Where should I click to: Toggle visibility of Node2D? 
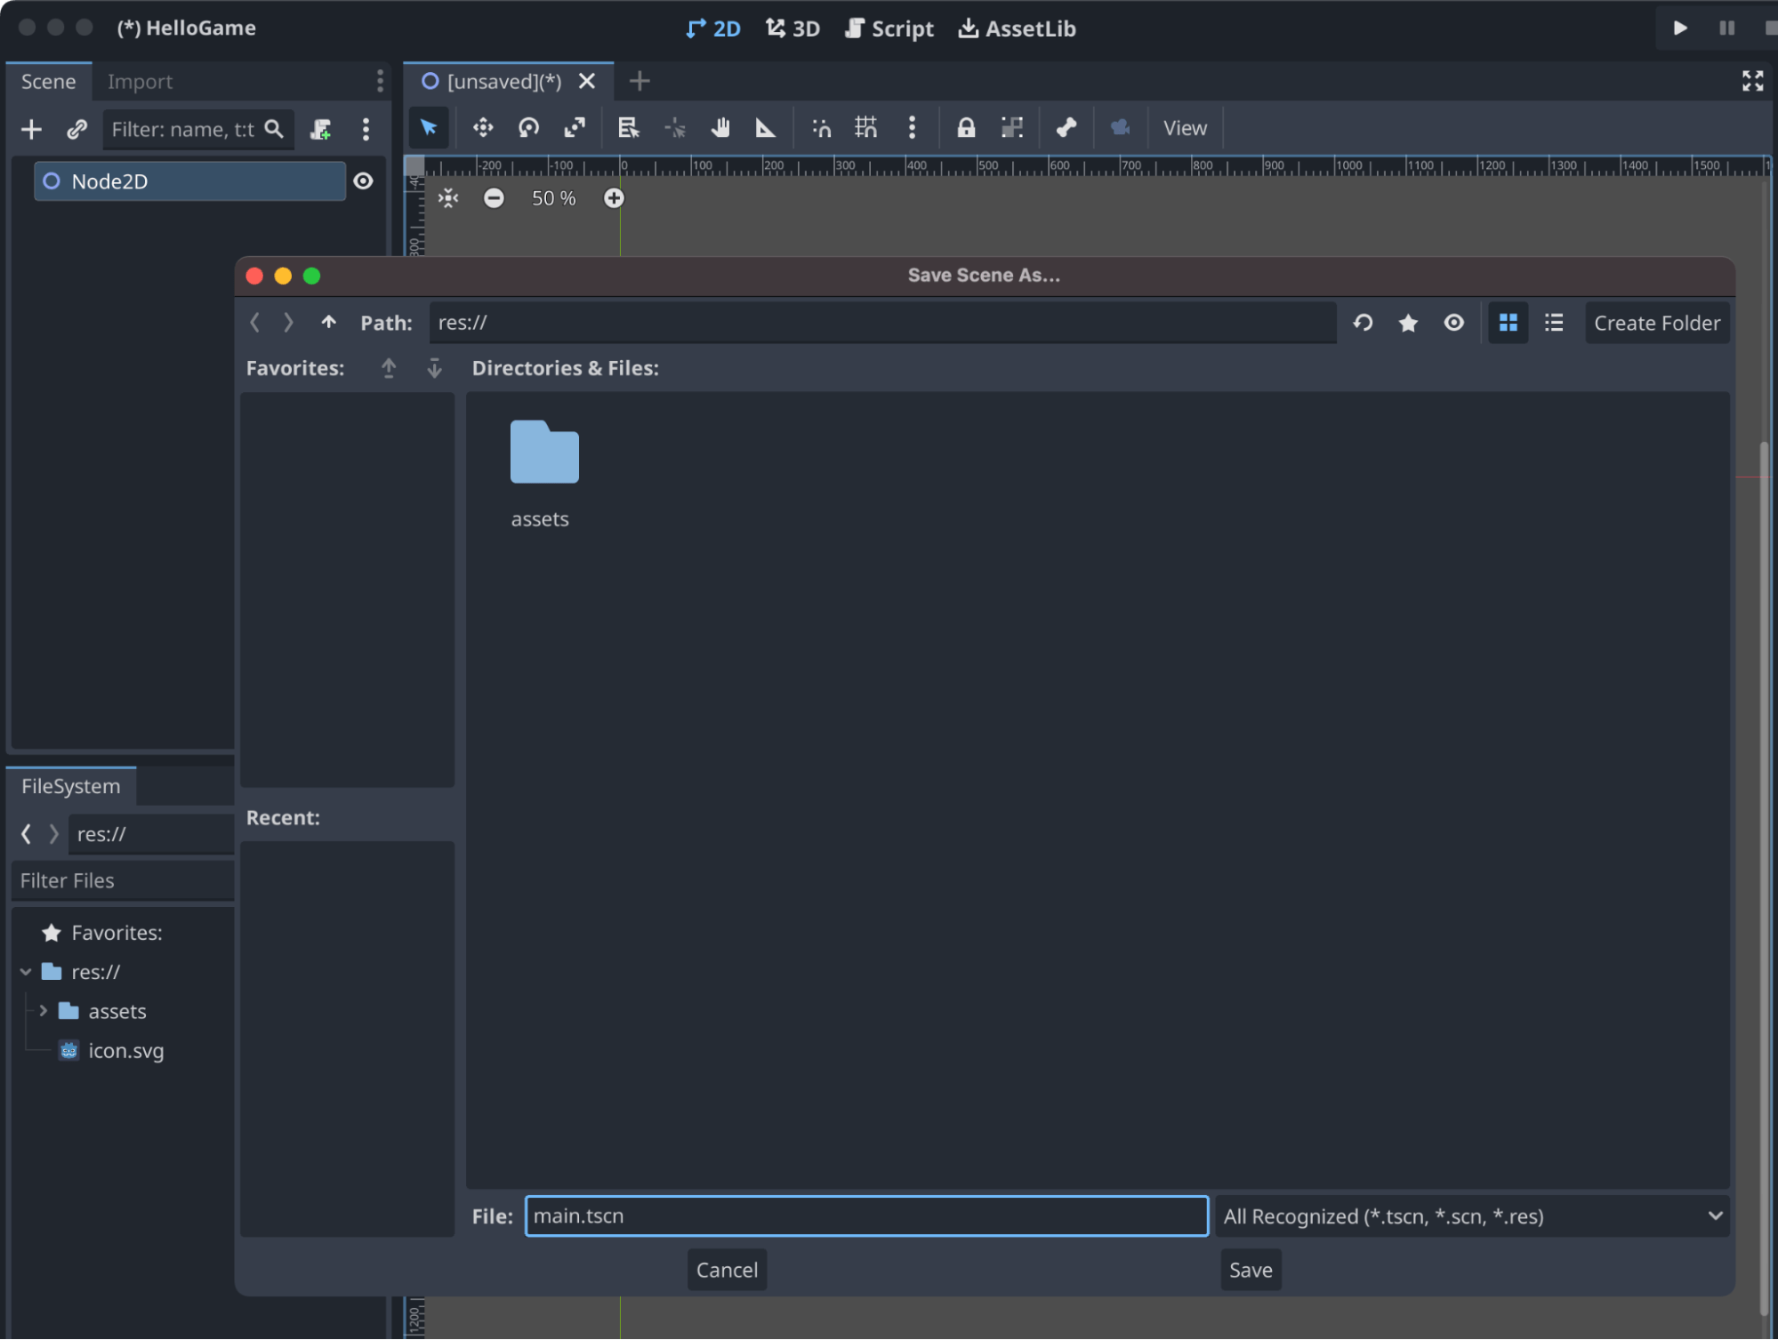tap(364, 181)
